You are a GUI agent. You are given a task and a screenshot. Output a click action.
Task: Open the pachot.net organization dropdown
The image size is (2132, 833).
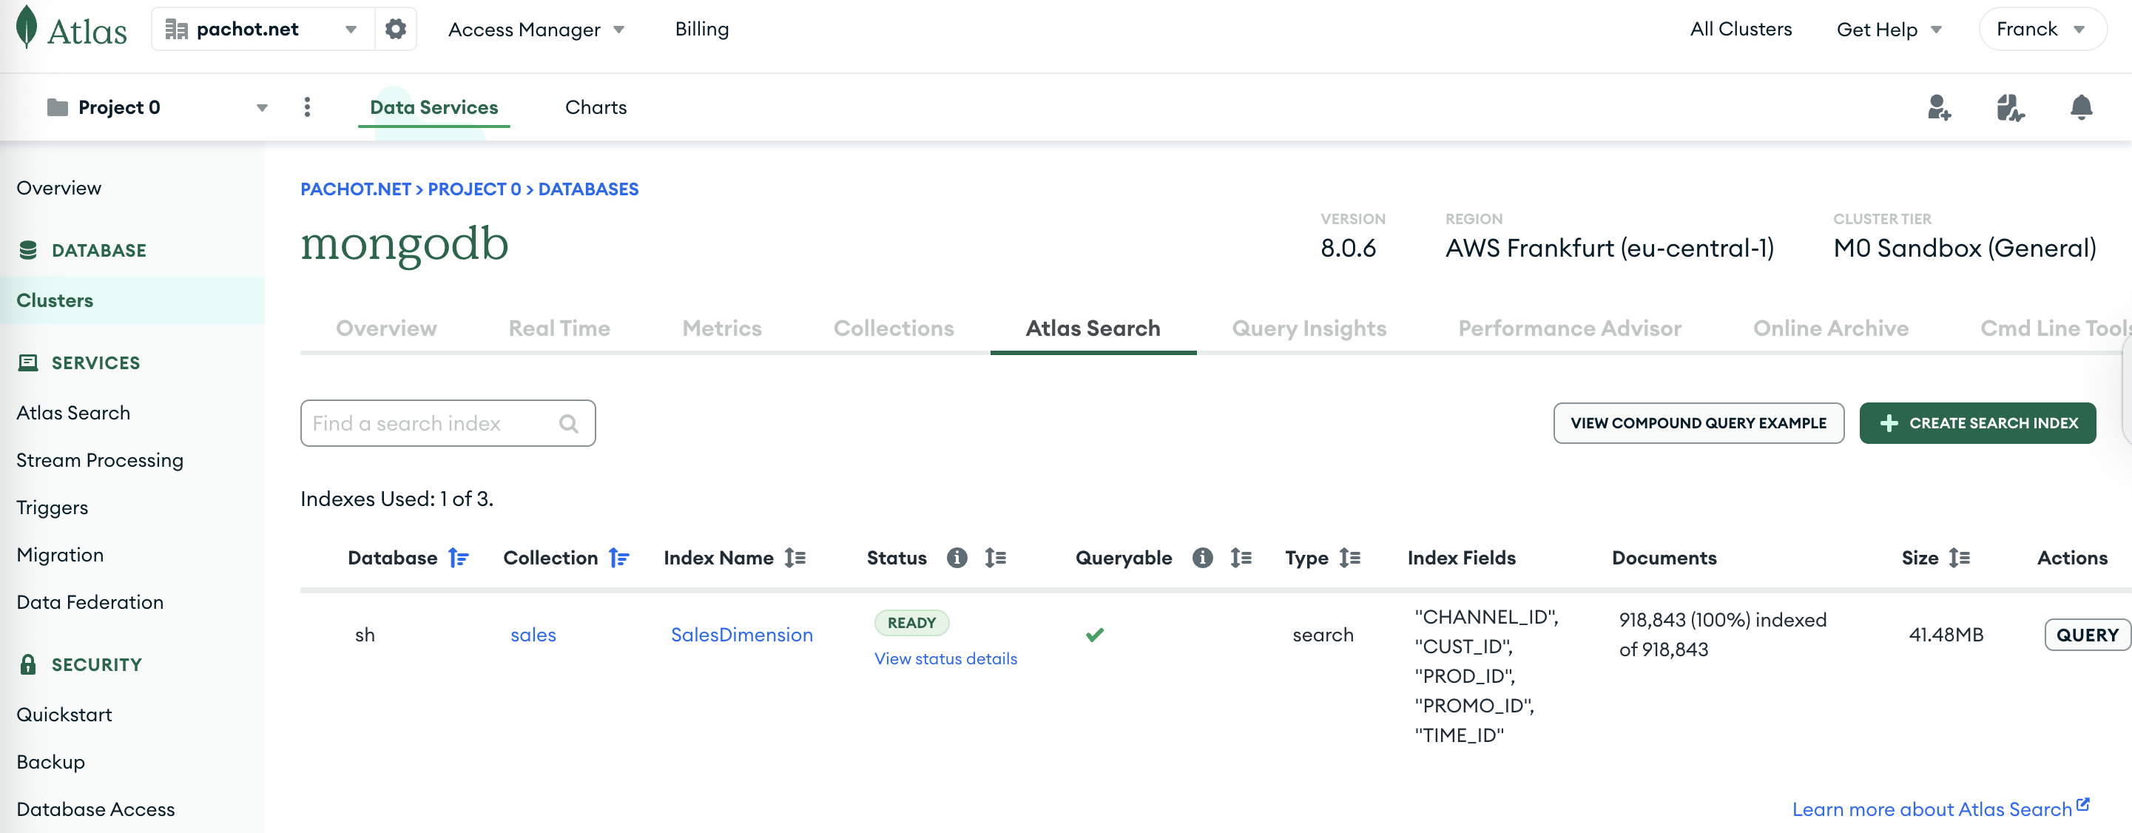[263, 29]
